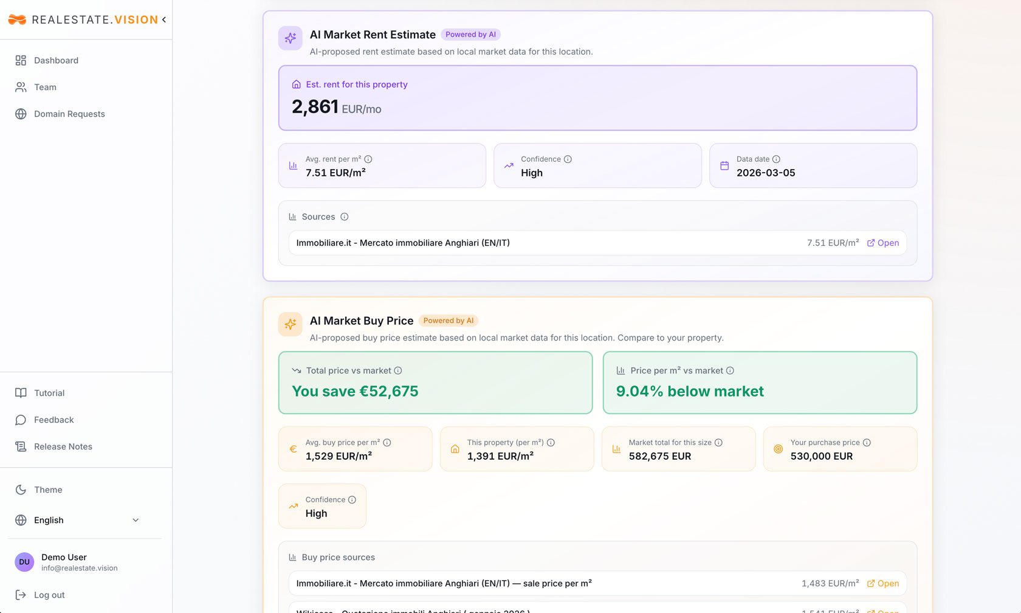Open the Release Notes page
The width and height of the screenshot is (1021, 613).
[63, 447]
